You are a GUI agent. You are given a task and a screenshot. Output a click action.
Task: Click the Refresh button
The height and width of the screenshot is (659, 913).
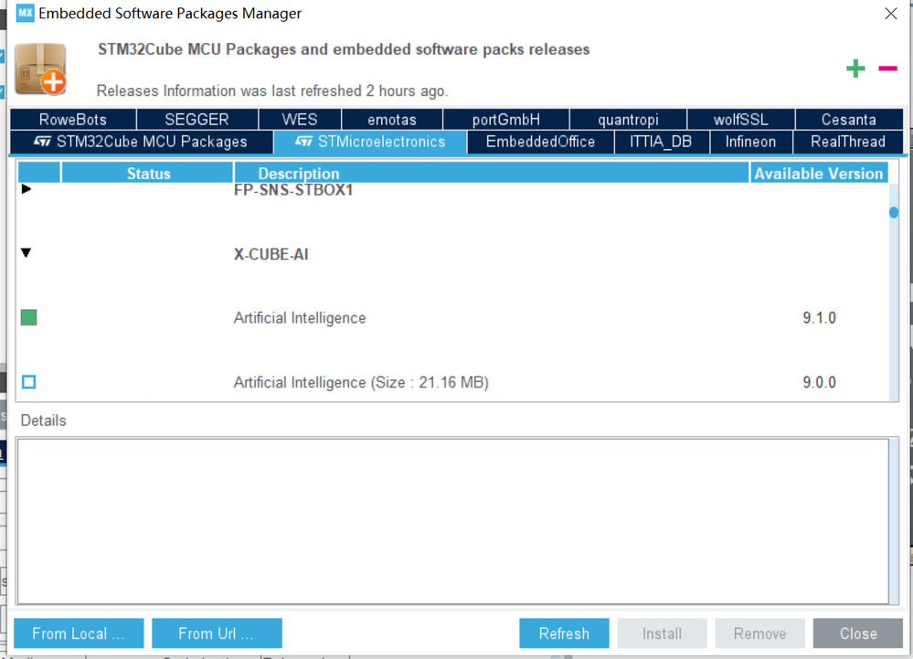564,633
